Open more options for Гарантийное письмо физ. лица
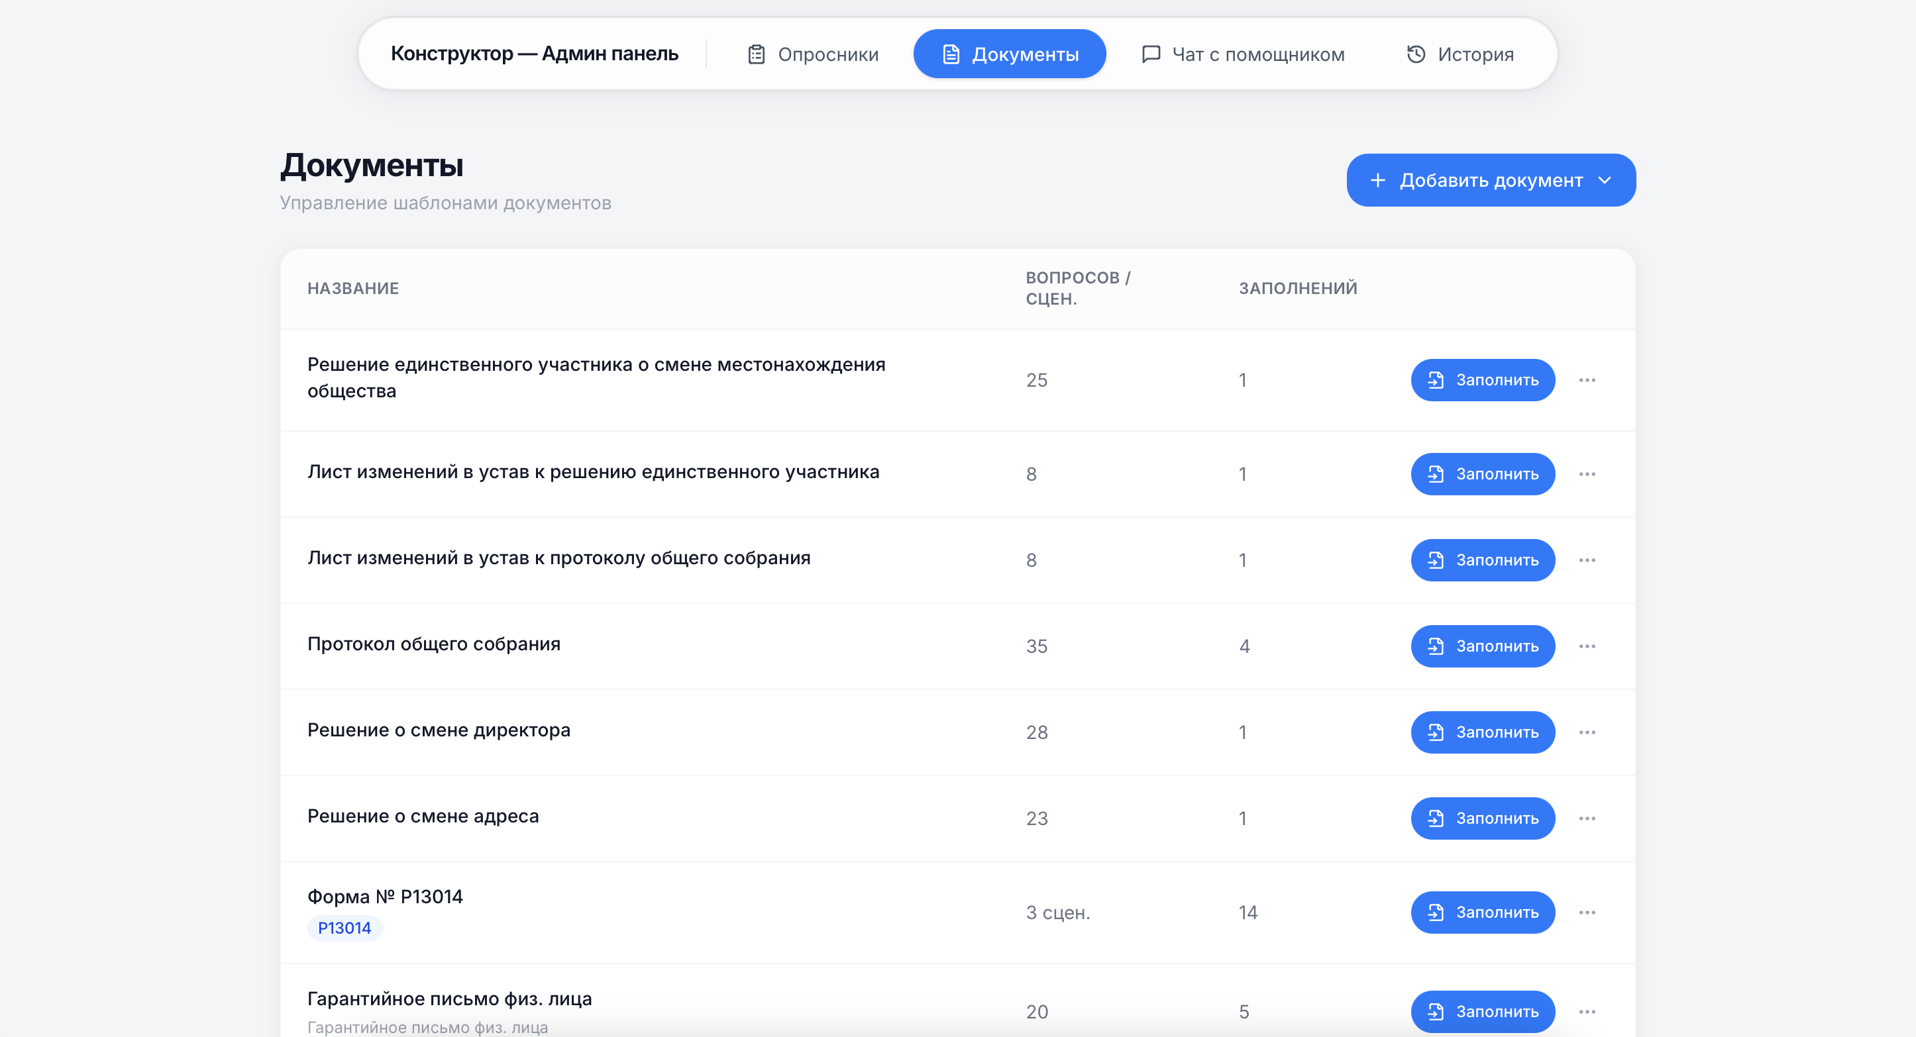Image resolution: width=1916 pixels, height=1037 pixels. pos(1587,1012)
